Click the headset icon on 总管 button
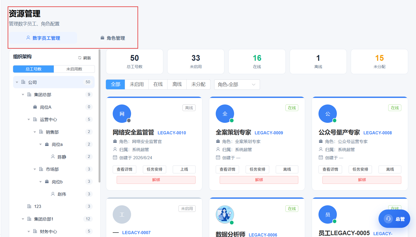 tap(388, 219)
